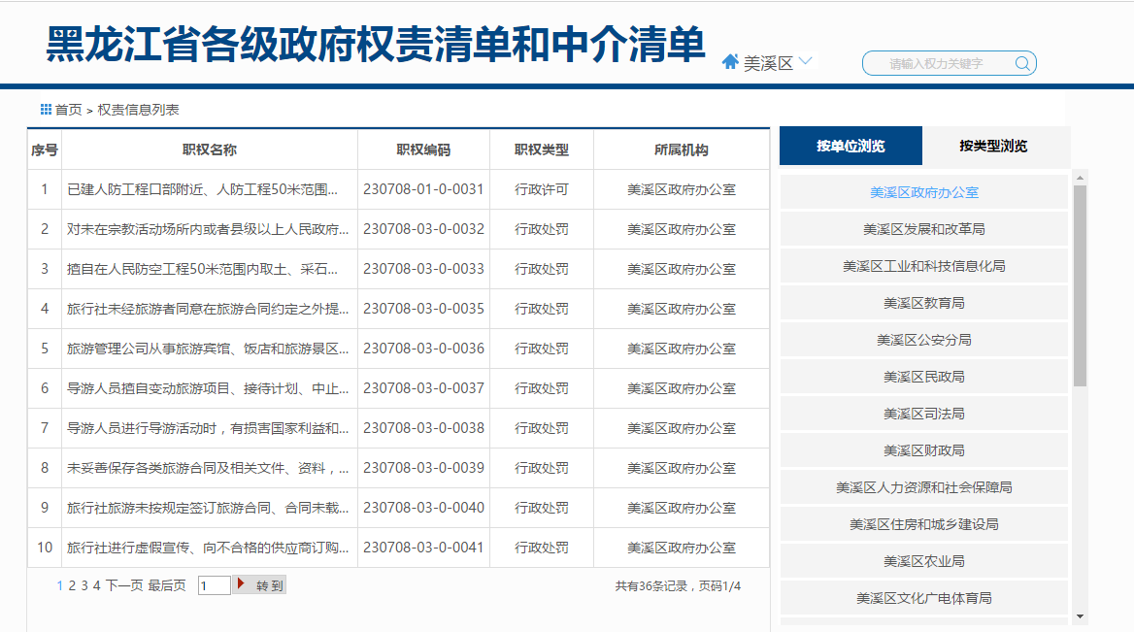Select 美溪区住房和城乡建设局

click(x=923, y=524)
